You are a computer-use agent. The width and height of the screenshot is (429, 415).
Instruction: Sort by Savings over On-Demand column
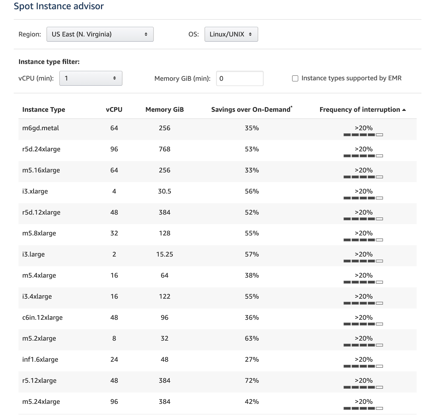pos(251,110)
